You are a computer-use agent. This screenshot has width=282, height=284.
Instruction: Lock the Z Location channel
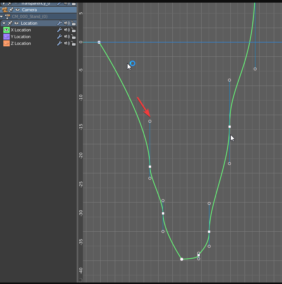tap(73, 43)
